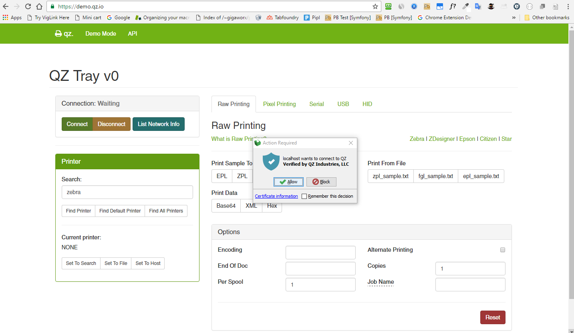Go to the HID tab

coord(367,104)
